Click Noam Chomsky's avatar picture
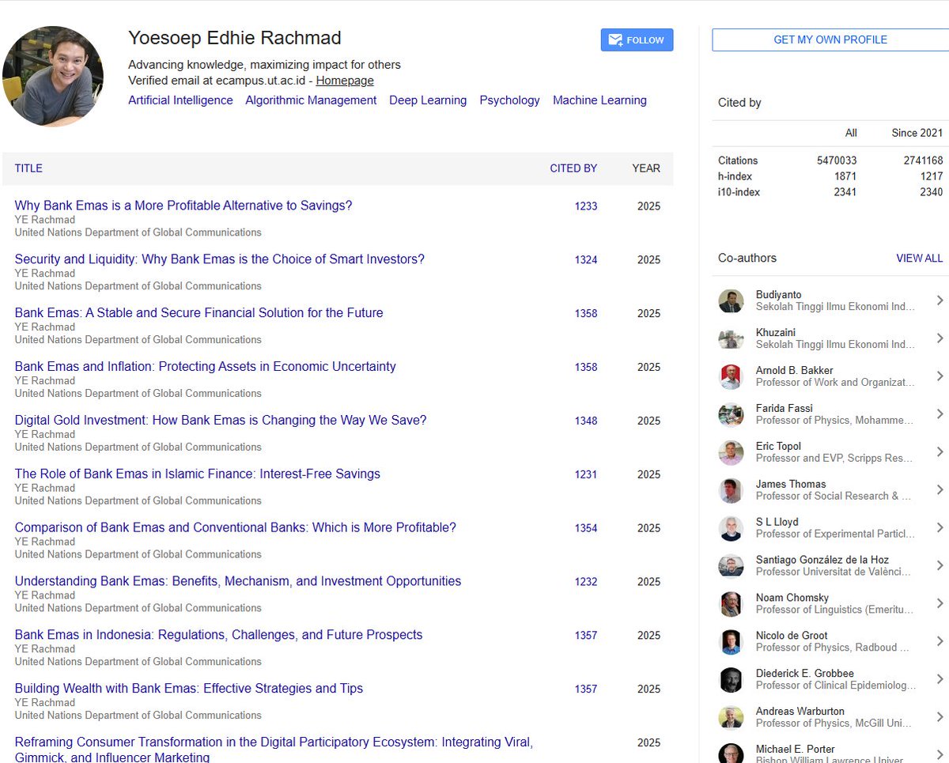Viewport: 949px width, 763px height. [x=731, y=604]
